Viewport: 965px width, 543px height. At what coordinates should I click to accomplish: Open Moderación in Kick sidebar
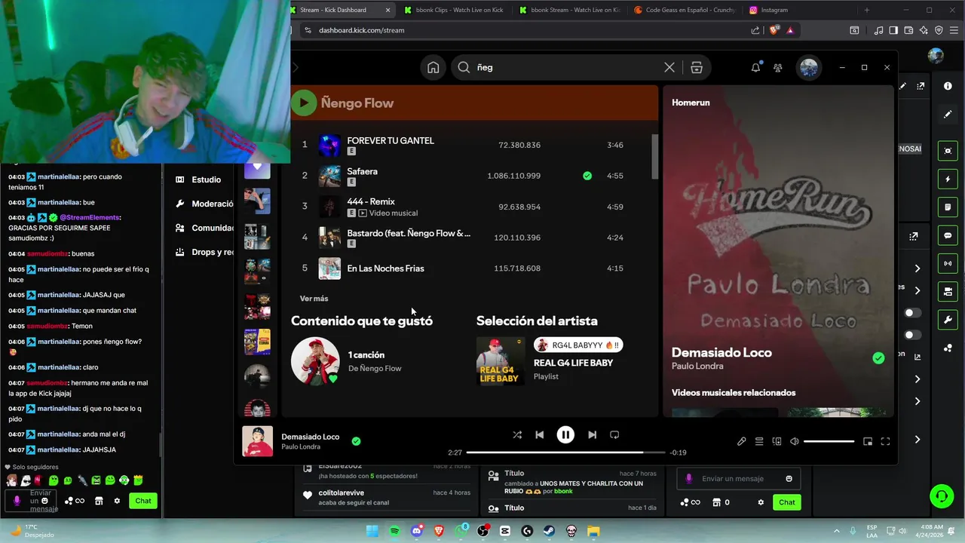pos(205,204)
